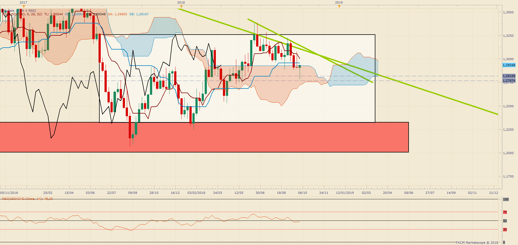The height and width of the screenshot is (245, 518).
Task: Click the RSI 100 level tag
Action: [x=506, y=199]
